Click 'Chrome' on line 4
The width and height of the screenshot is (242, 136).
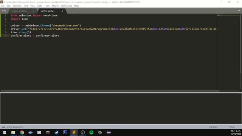pyautogui.click(x=45, y=25)
